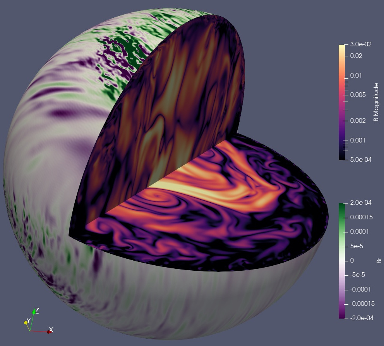Click the "5.0e-04" legend value
384x346 pixels.
[361, 159]
